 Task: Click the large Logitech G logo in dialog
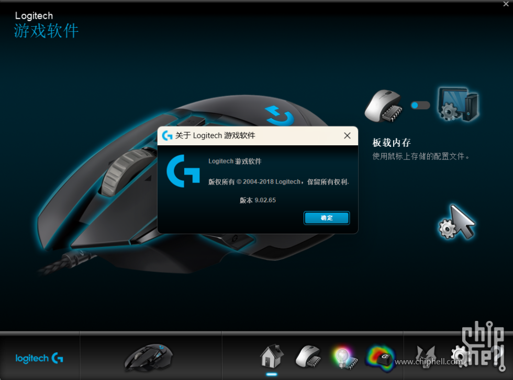[x=183, y=171]
